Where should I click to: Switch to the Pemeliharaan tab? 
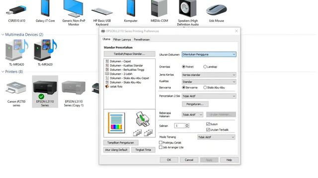(x=142, y=40)
